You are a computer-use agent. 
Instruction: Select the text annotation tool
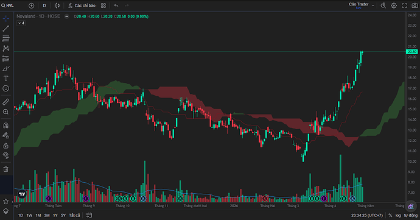pos(5,79)
